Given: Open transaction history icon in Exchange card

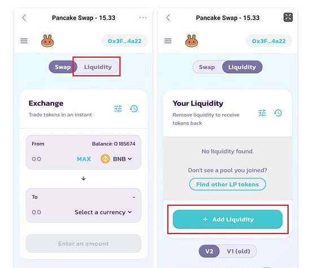Looking at the screenshot, I should coord(134,109).
